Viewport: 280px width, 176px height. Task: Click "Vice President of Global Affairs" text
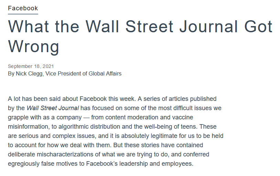(x=83, y=73)
